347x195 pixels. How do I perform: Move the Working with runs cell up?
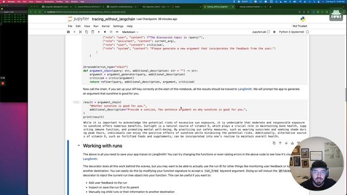280,143
